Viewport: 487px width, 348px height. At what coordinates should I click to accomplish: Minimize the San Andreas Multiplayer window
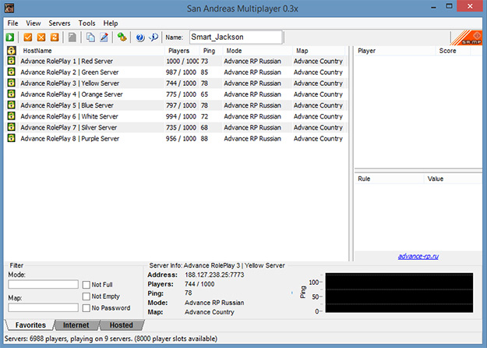tap(433, 7)
